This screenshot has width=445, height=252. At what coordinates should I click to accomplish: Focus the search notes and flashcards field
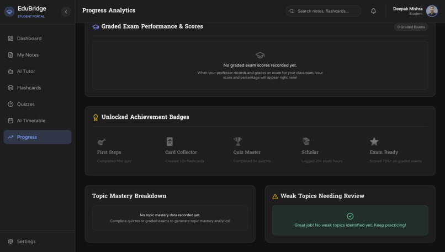pos(324,11)
